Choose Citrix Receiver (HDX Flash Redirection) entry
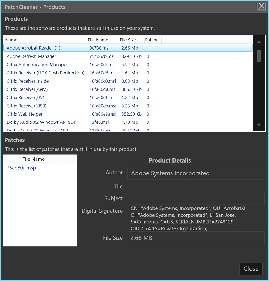 [128, 73]
